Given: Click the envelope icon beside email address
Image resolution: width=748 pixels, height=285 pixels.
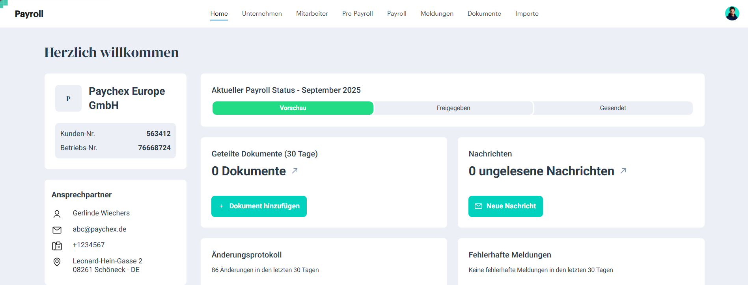Looking at the screenshot, I should pos(57,230).
